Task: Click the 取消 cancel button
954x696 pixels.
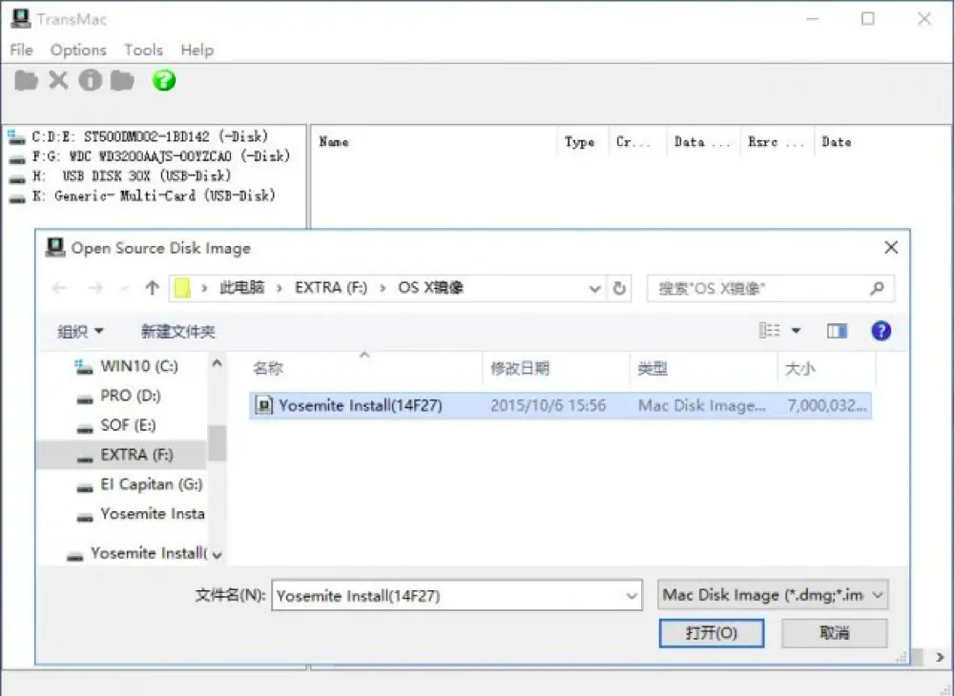Action: point(834,633)
